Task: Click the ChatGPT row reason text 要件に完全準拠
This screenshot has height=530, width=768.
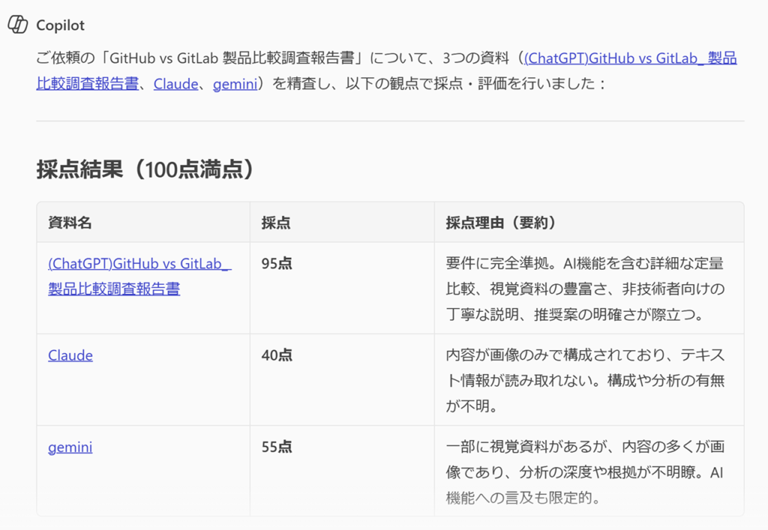Action: (x=585, y=289)
